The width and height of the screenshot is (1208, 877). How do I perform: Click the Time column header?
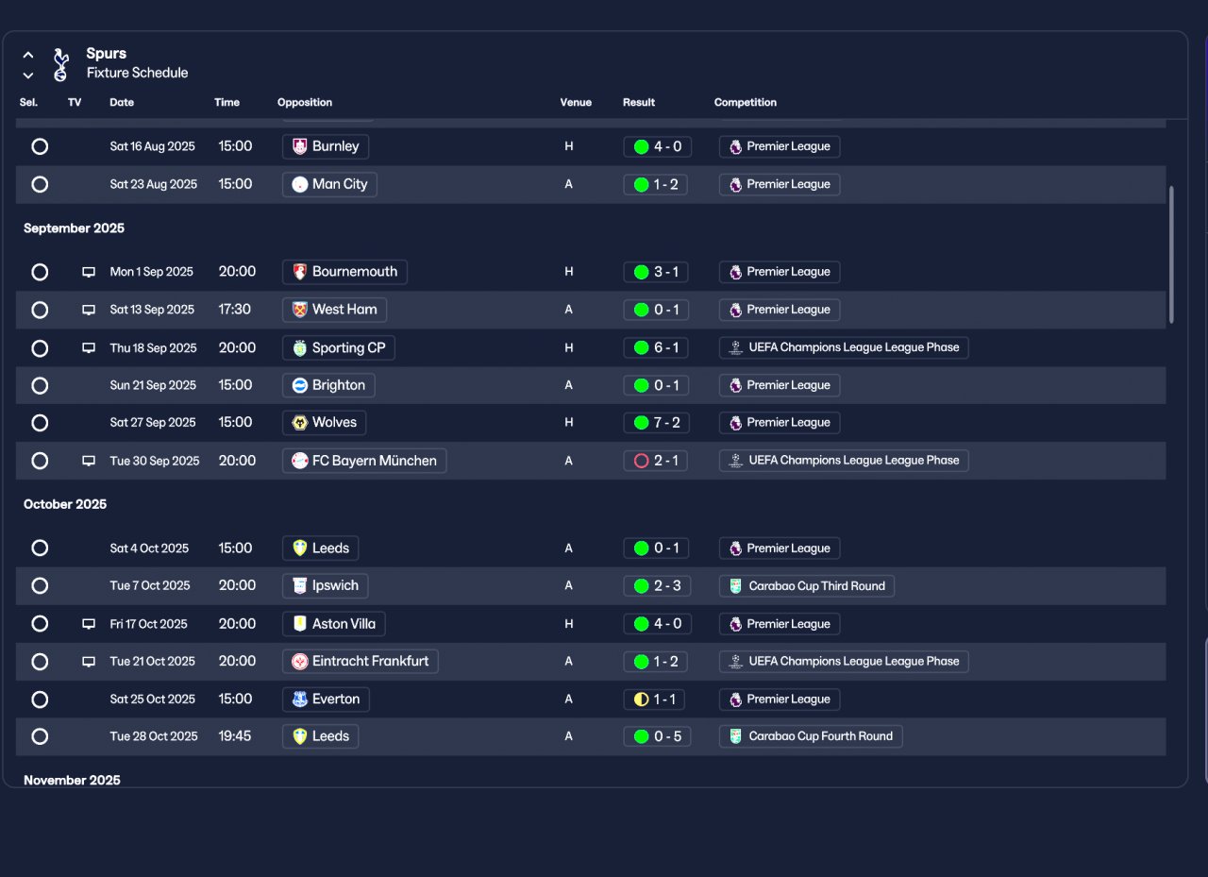click(226, 102)
